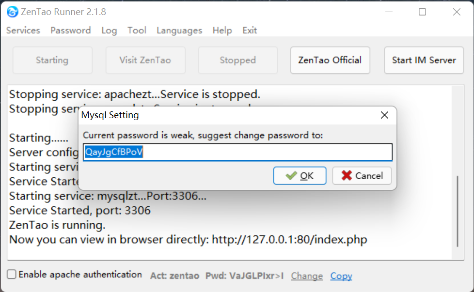This screenshot has width=474, height=292.
Task: Minimize the ZenTao Runner window
Action: 388,12
